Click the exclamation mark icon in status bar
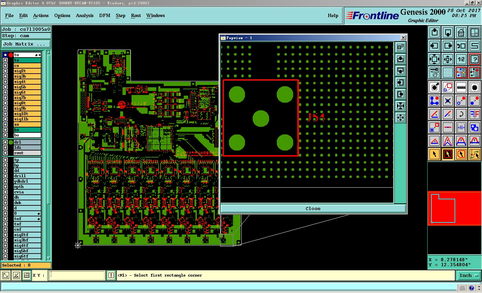 tap(111, 275)
